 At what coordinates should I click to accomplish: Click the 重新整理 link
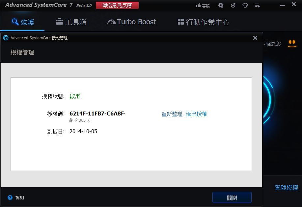coord(172,114)
